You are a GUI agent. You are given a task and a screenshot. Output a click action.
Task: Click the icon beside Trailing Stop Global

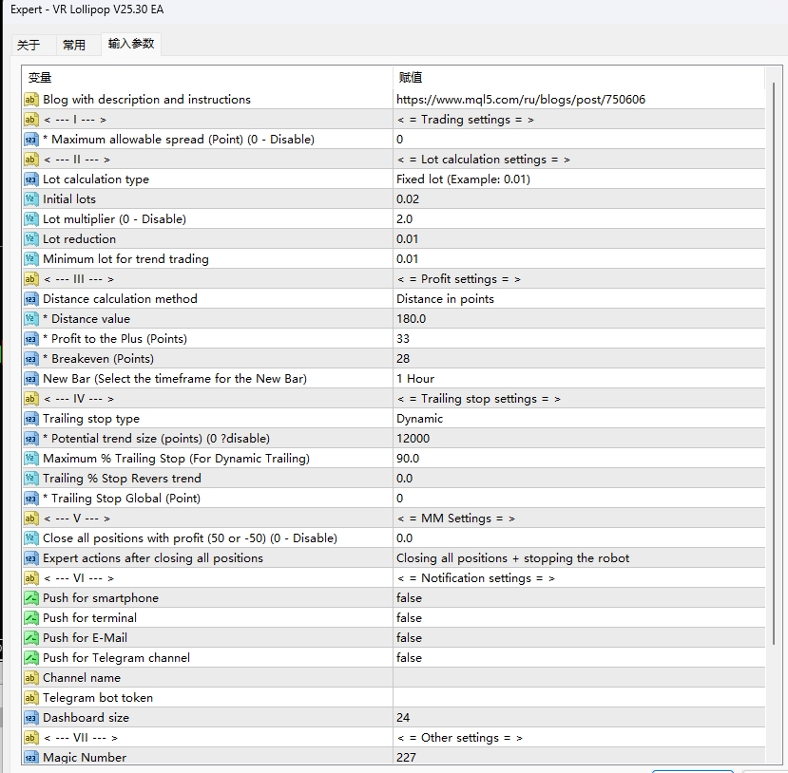[30, 499]
